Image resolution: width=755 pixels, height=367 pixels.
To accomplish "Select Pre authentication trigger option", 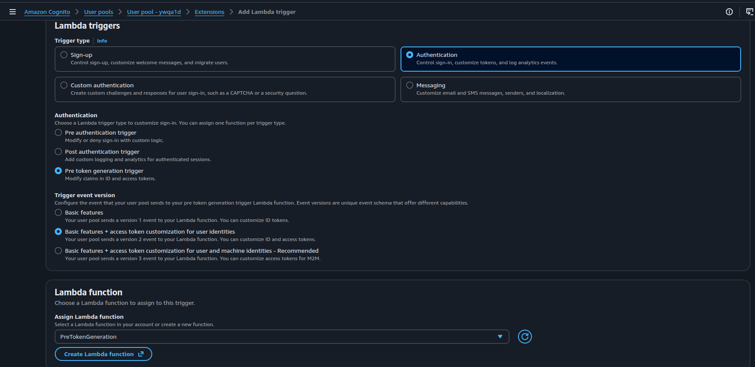I will click(58, 133).
